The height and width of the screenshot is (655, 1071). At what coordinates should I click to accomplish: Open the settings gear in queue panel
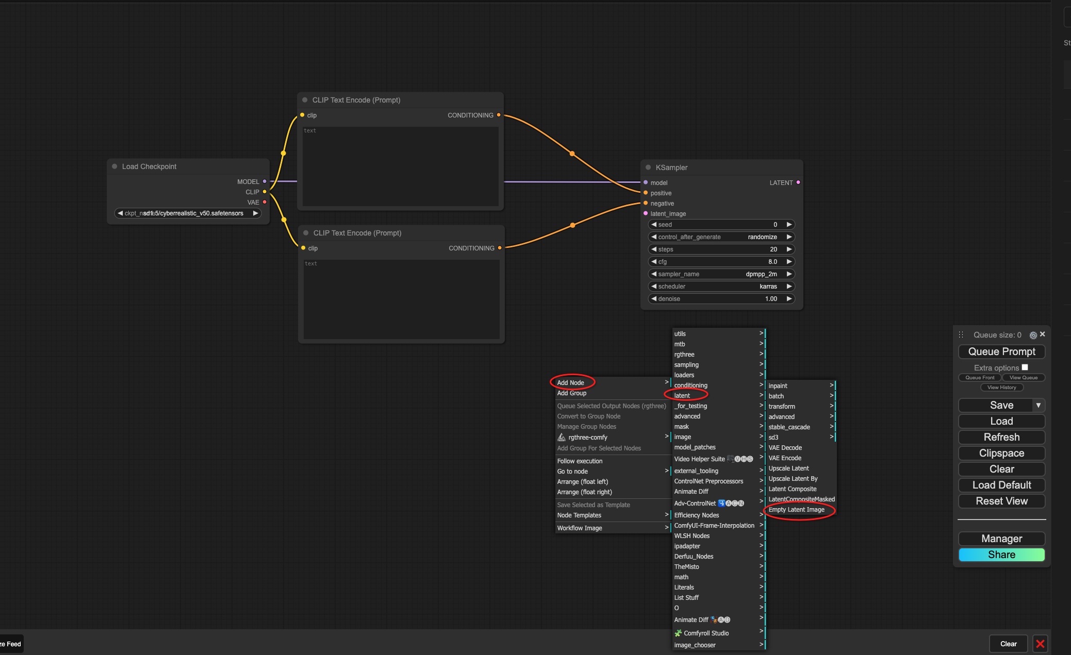1033,335
